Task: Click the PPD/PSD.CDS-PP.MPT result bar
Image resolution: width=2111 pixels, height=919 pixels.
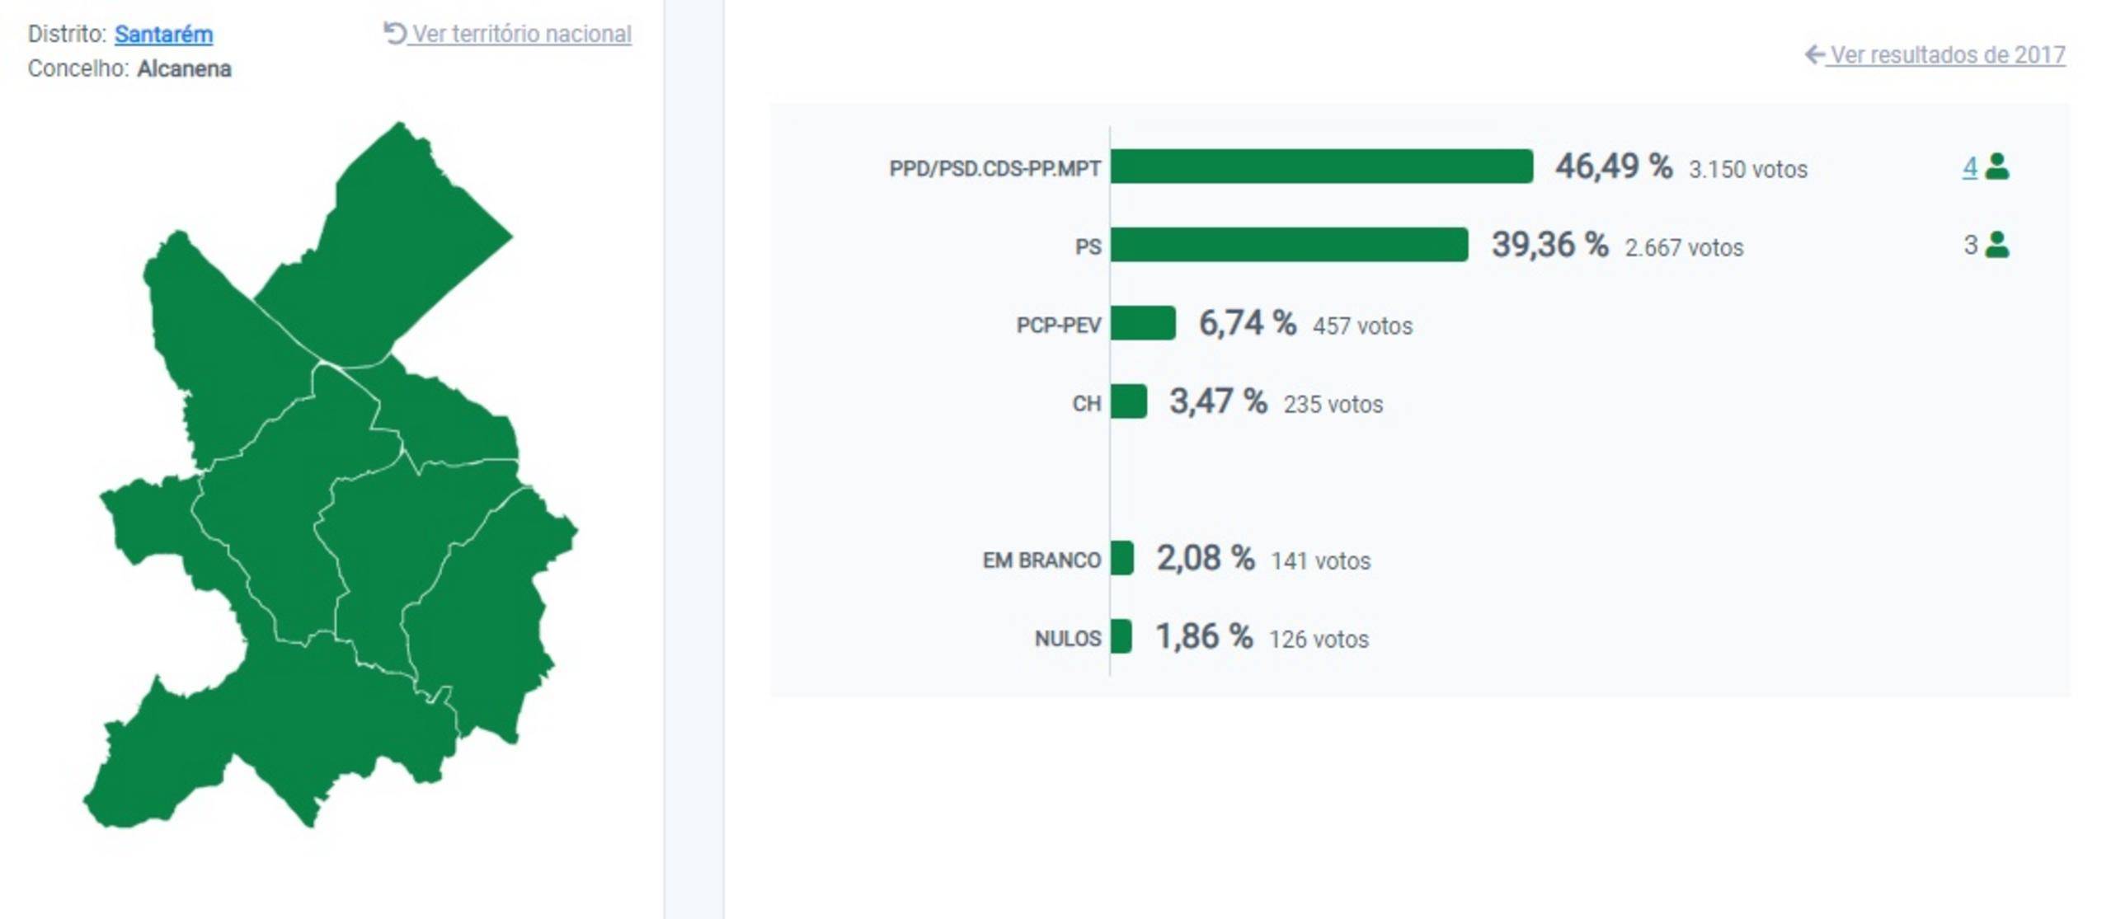Action: (1321, 166)
